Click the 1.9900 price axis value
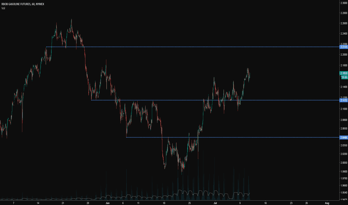Screen dimensions: 348x205 [x=344, y=171]
